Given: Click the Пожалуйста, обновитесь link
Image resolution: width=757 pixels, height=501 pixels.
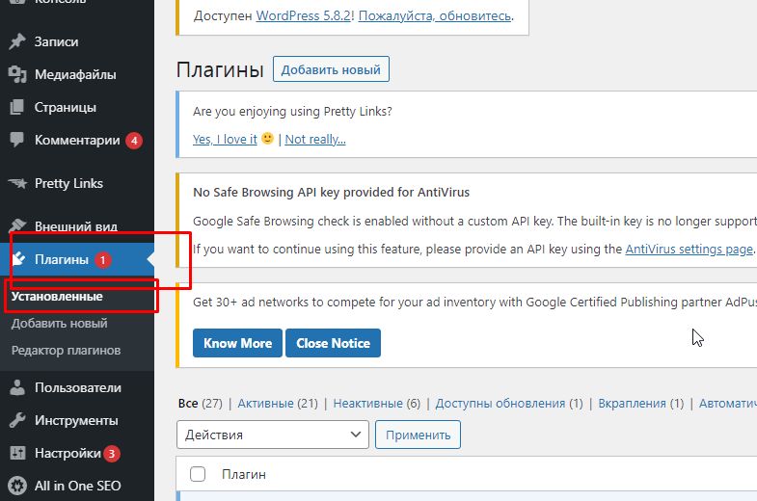Looking at the screenshot, I should click(435, 16).
